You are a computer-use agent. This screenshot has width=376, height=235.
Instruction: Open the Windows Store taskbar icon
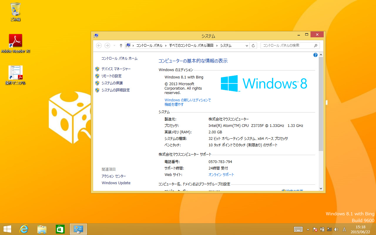pyautogui.click(x=60, y=229)
